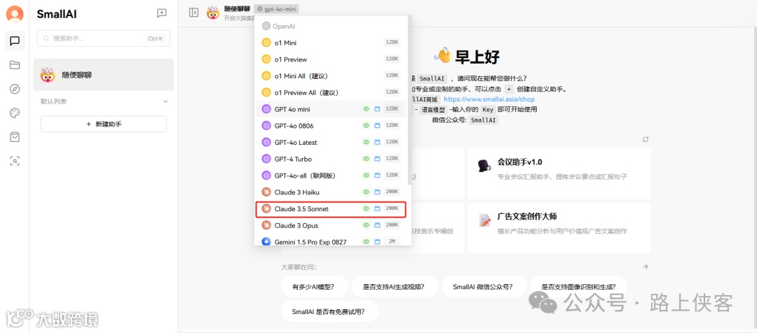The width and height of the screenshot is (757, 333).
Task: Click the 有多少AI模型? suggestion
Action: coord(313,286)
